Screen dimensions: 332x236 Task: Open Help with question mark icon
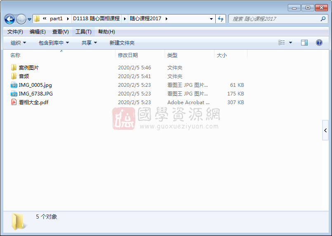[x=319, y=43]
